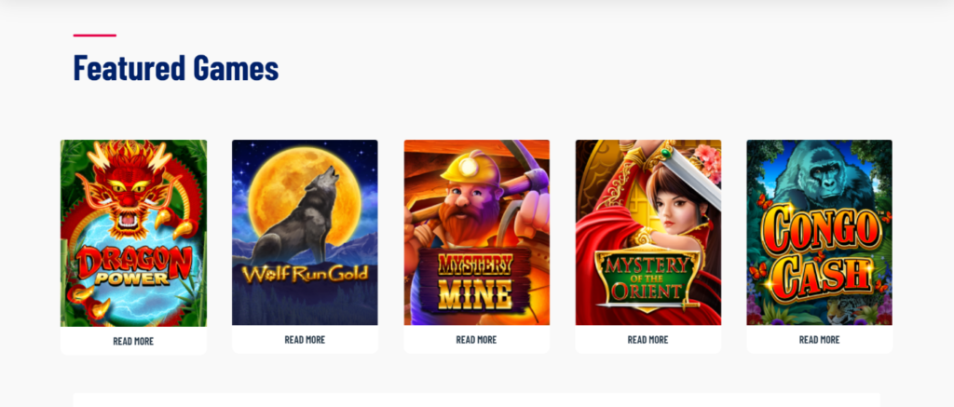
Task: Open the Congo Cash game thumbnail
Action: point(820,233)
